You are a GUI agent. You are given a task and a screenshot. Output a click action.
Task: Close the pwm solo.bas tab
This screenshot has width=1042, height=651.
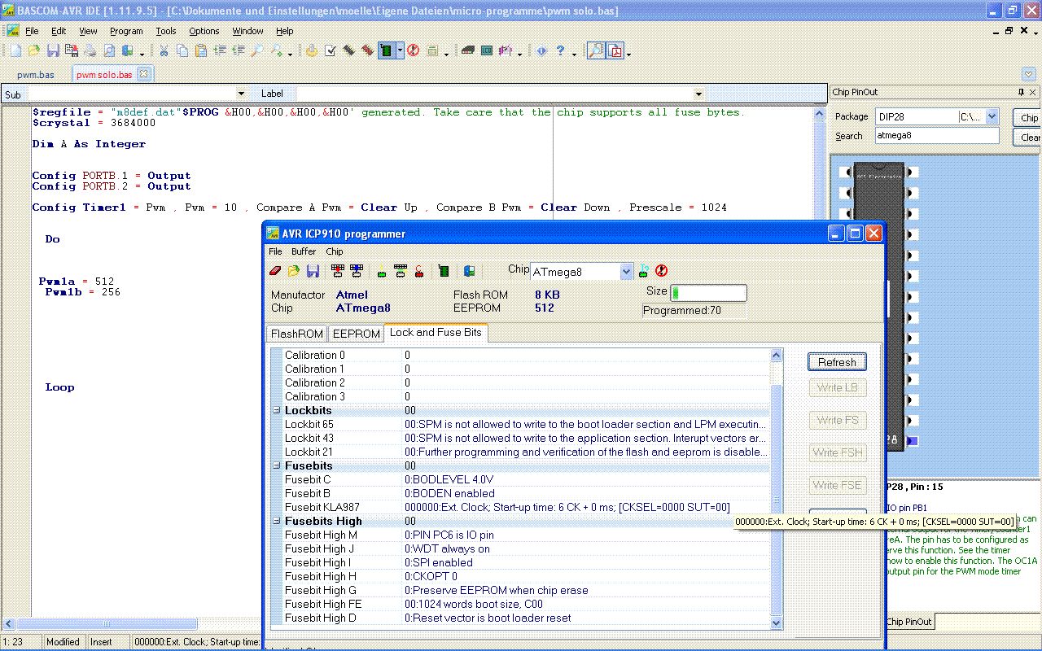coord(144,74)
